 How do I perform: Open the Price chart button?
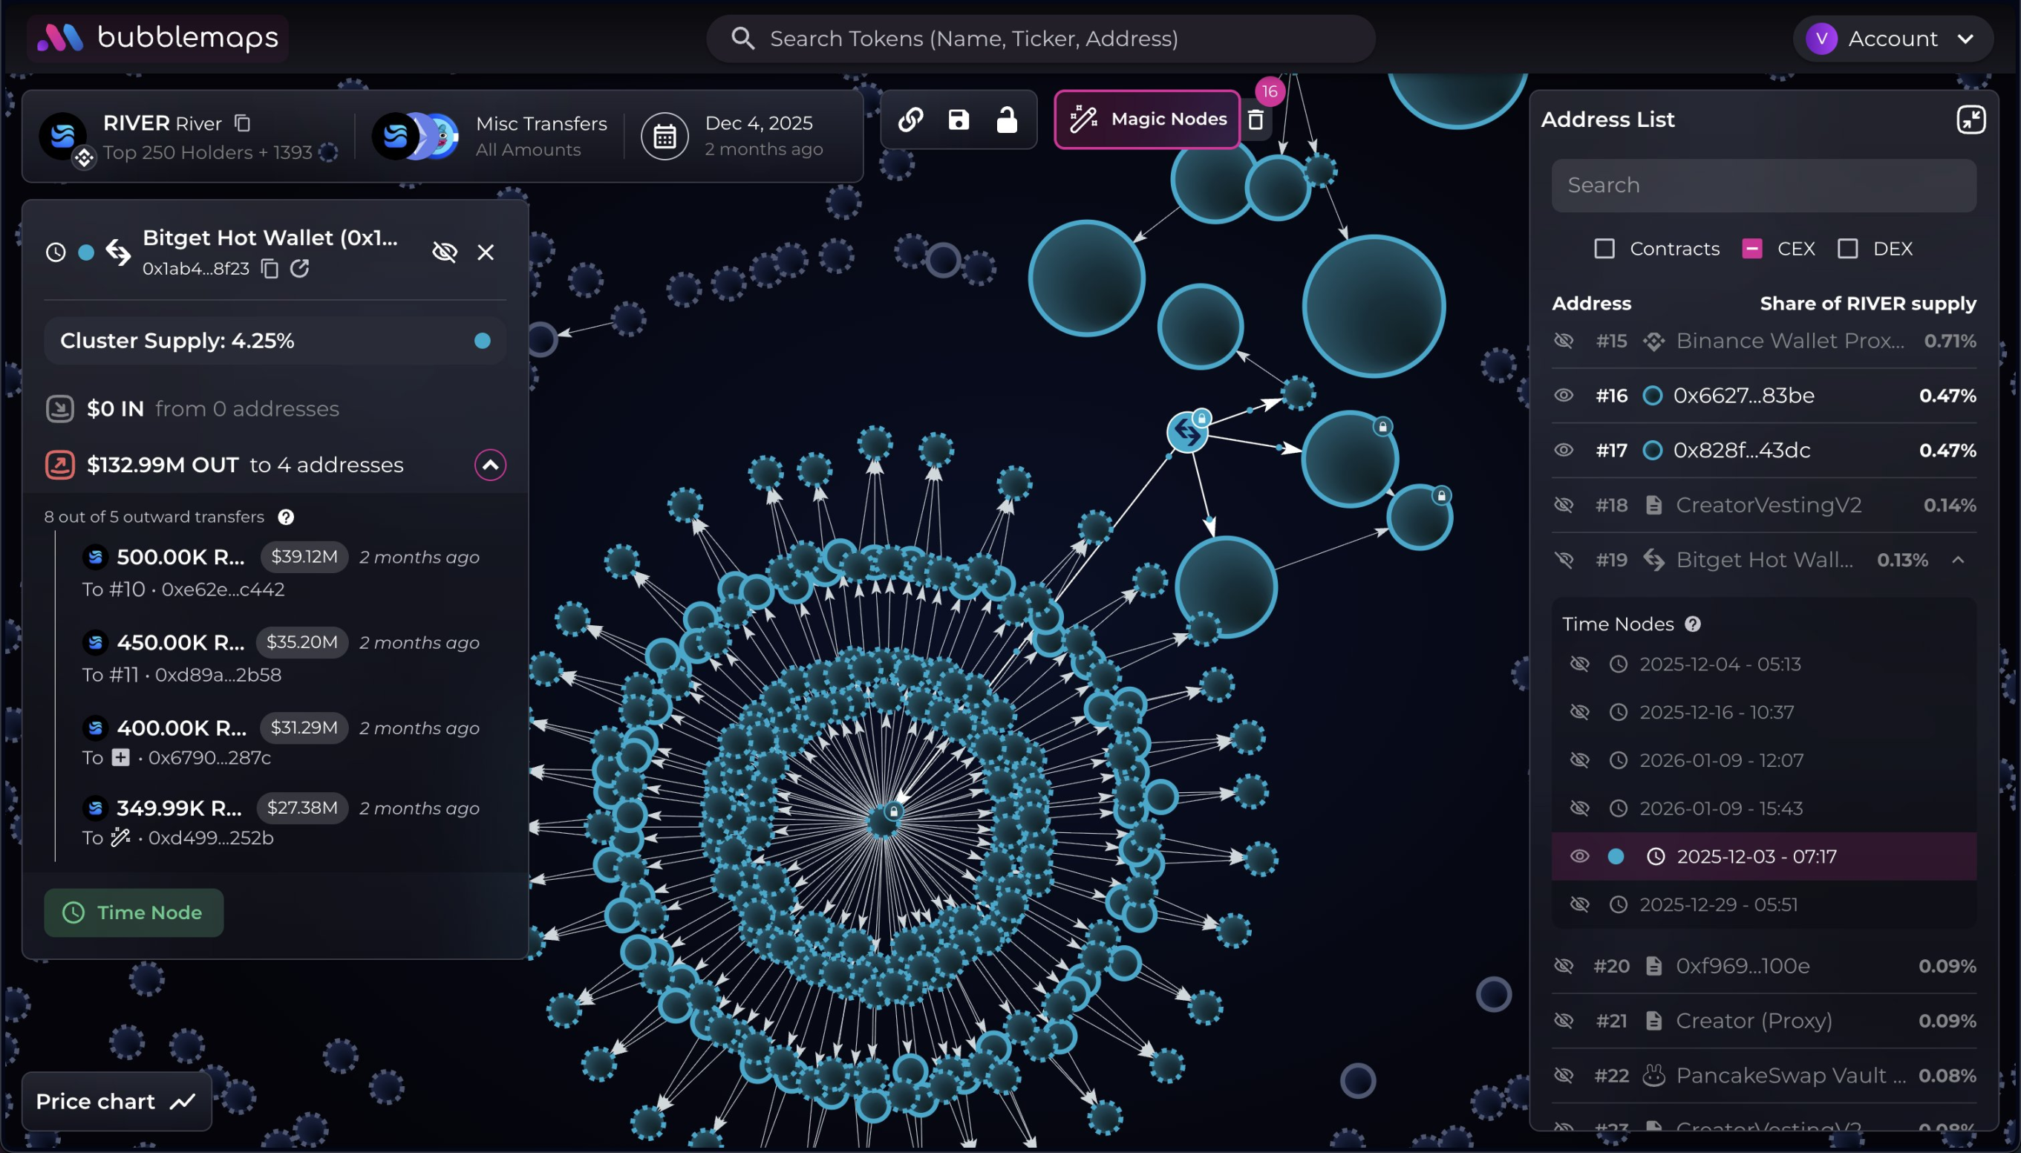(117, 1102)
